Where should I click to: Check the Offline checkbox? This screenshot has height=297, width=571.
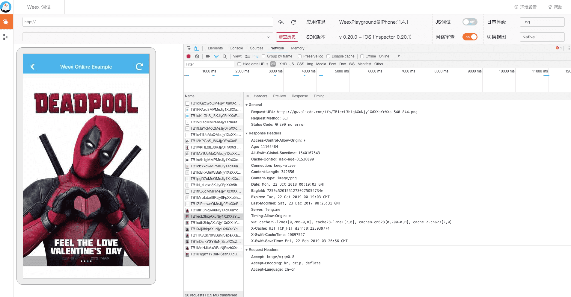[x=362, y=56]
